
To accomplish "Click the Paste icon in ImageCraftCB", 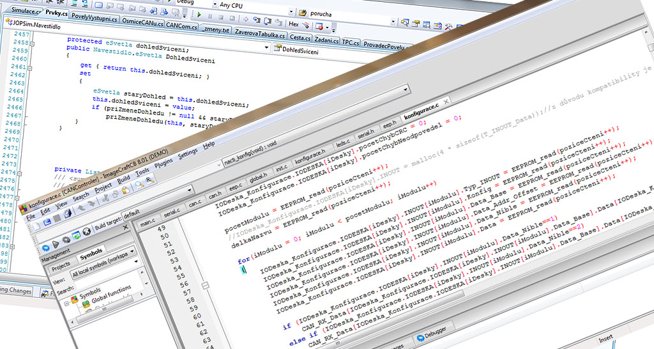I will pos(126,190).
